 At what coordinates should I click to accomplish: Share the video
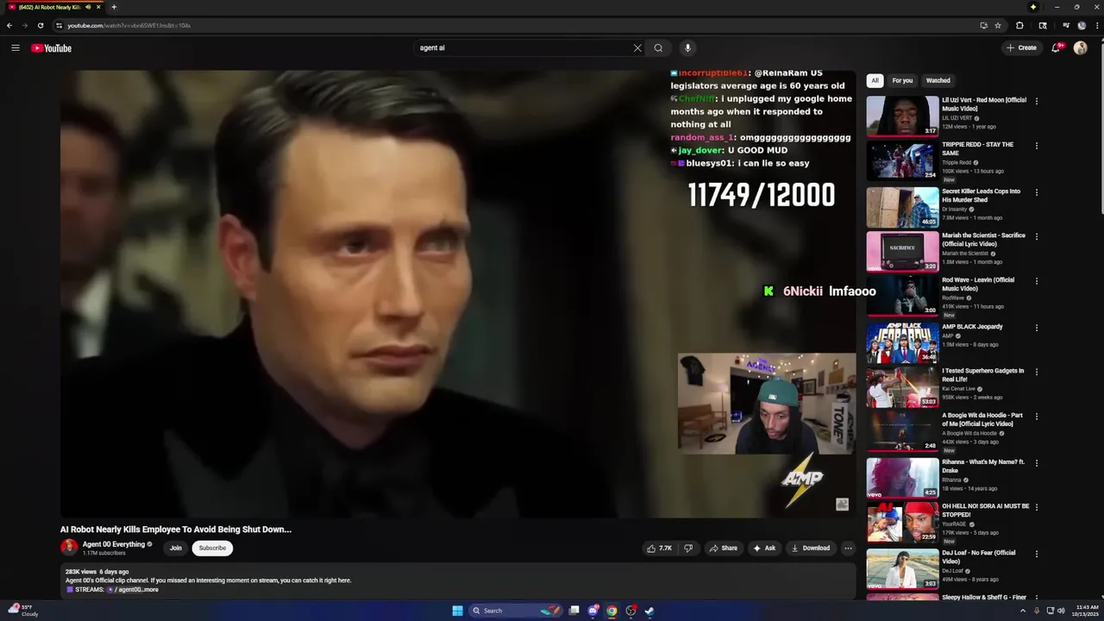(723, 548)
